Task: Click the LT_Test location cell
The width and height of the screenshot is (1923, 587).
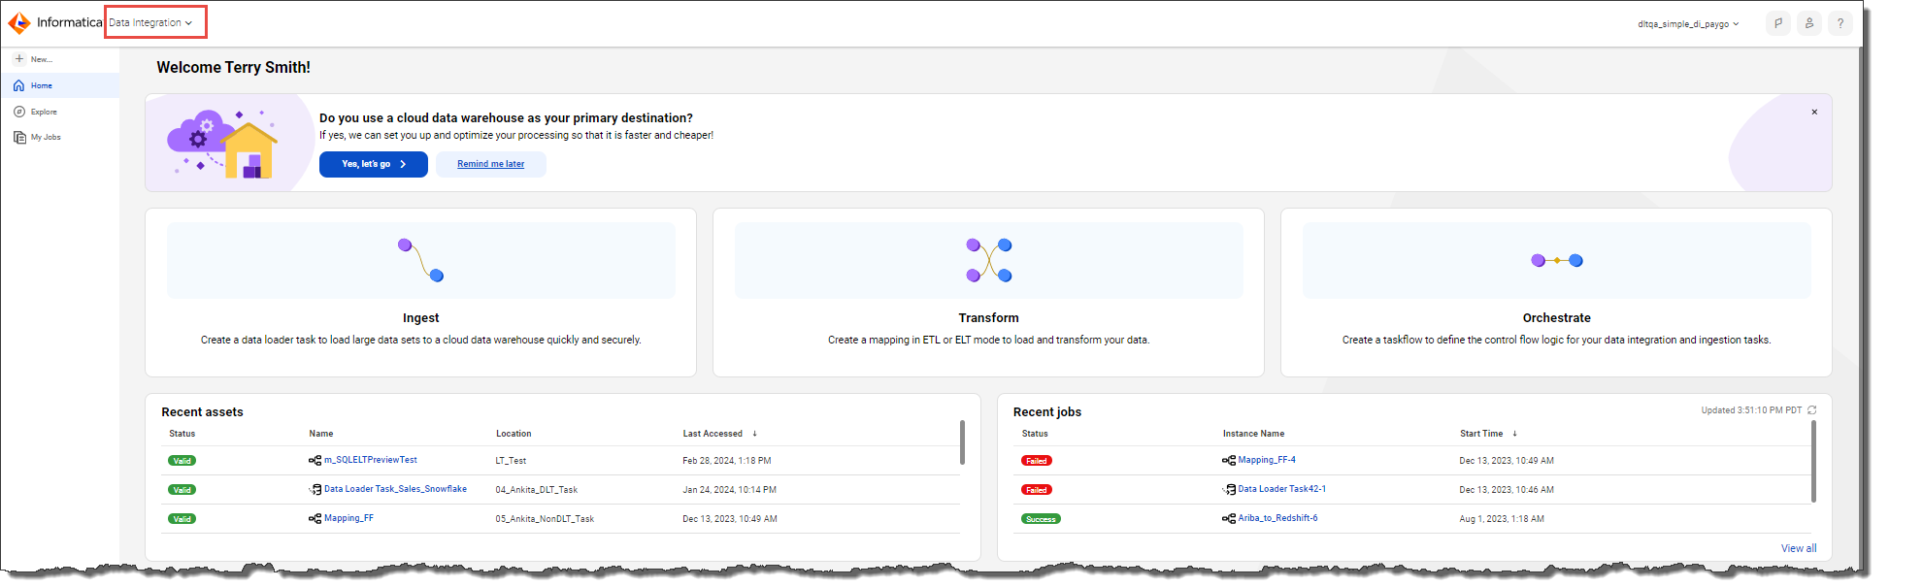Action: point(511,461)
